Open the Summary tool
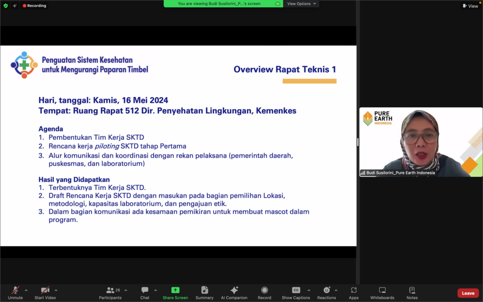The image size is (483, 302). point(204,293)
